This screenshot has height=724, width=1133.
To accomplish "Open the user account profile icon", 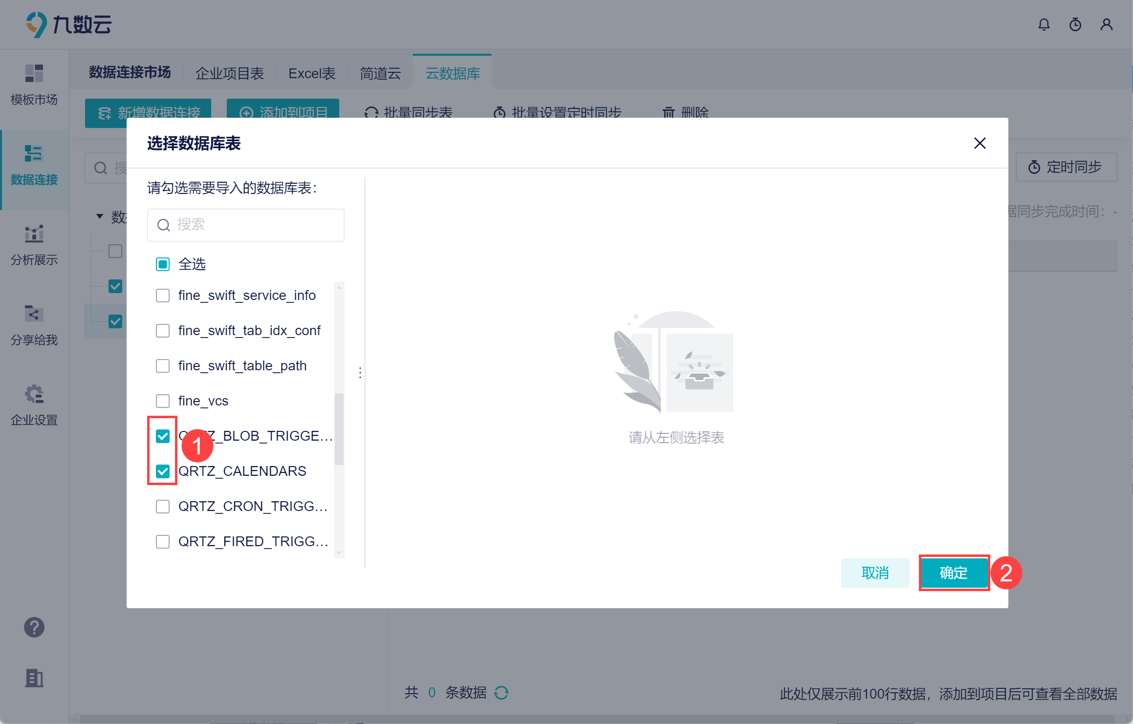I will 1106,24.
